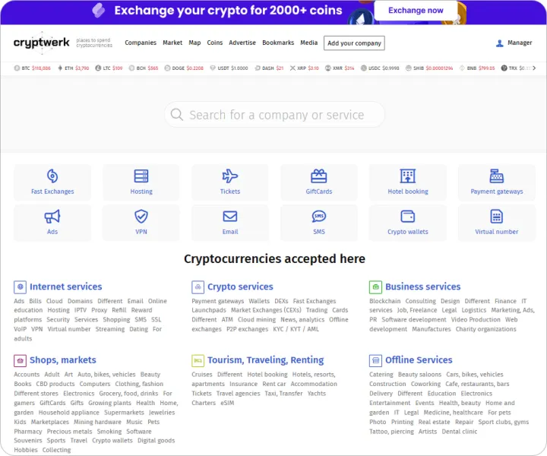This screenshot has height=456, width=547.
Task: Open the DEXs link
Action: [x=281, y=301]
